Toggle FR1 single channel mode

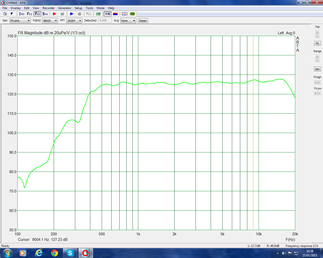[x=38, y=14]
